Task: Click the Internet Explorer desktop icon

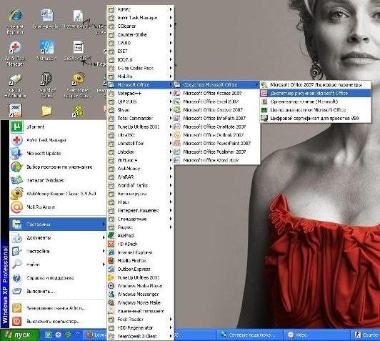Action: click(15, 16)
